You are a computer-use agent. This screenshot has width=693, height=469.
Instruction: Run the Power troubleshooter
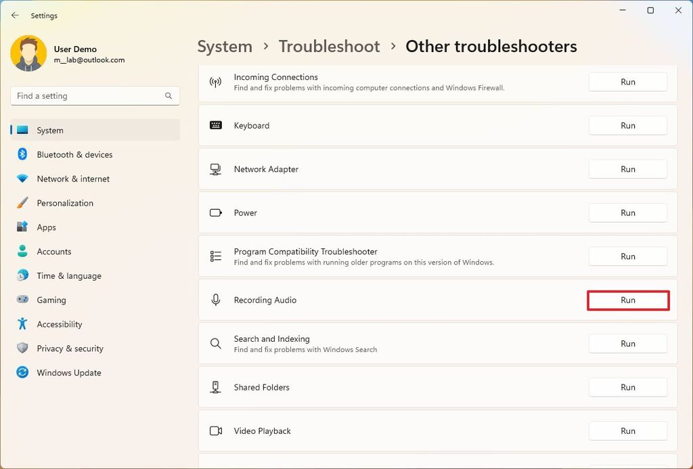[x=627, y=213]
